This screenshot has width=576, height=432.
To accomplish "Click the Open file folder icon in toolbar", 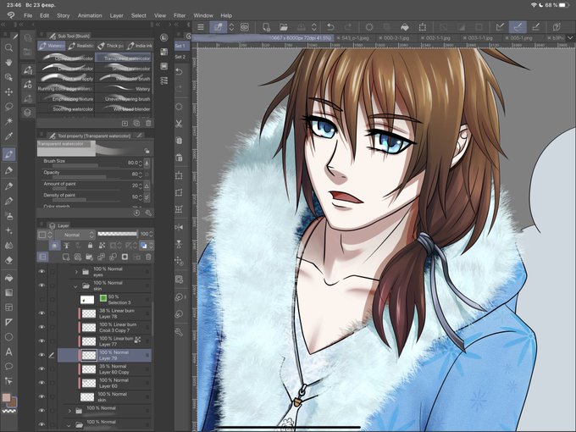I will [283, 27].
